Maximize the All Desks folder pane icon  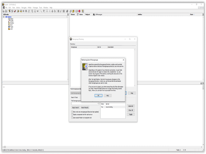pyautogui.click(x=68, y=14)
